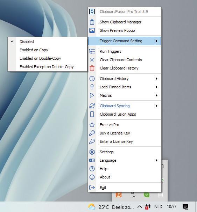
Task: Click the question mark Help icon
Action: coord(92,169)
